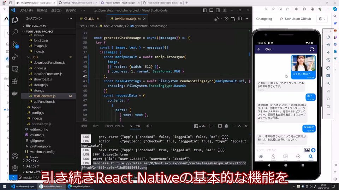
Task: Open editor More Actions menu
Action: click(x=246, y=19)
